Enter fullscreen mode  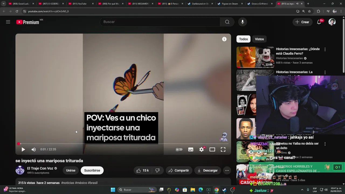223,149
